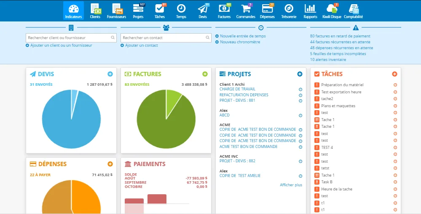421x214 pixels.
Task: Start timer for PROJET - DEVIS : 882
Action: 300,161
